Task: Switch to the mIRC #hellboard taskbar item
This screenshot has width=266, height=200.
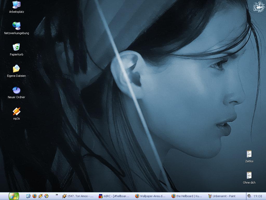Action: (115, 196)
